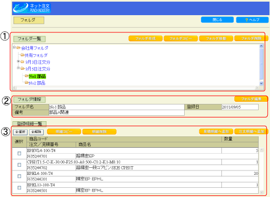Click the folder tree scroll-up arrow
This screenshot has height=197, width=270.
tap(261, 46)
